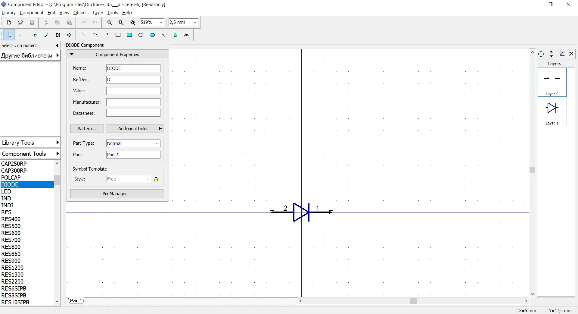
Task: Switch to the Part 1 tab
Action: pos(76,300)
